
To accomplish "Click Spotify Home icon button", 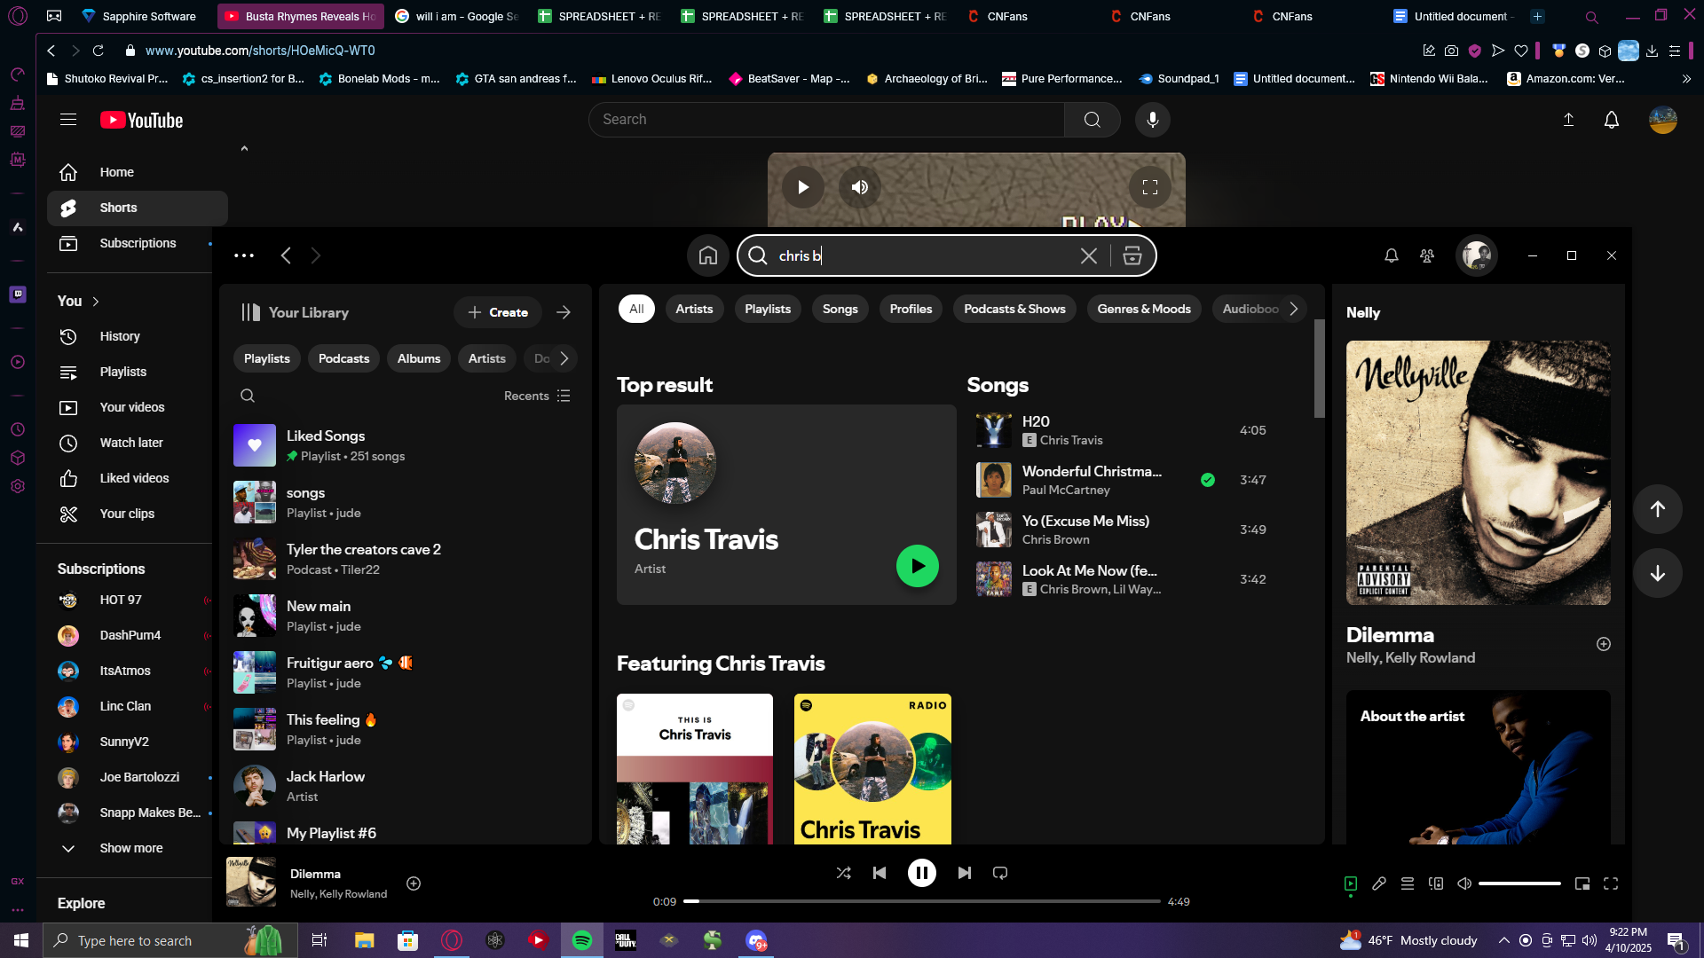I will [x=707, y=255].
